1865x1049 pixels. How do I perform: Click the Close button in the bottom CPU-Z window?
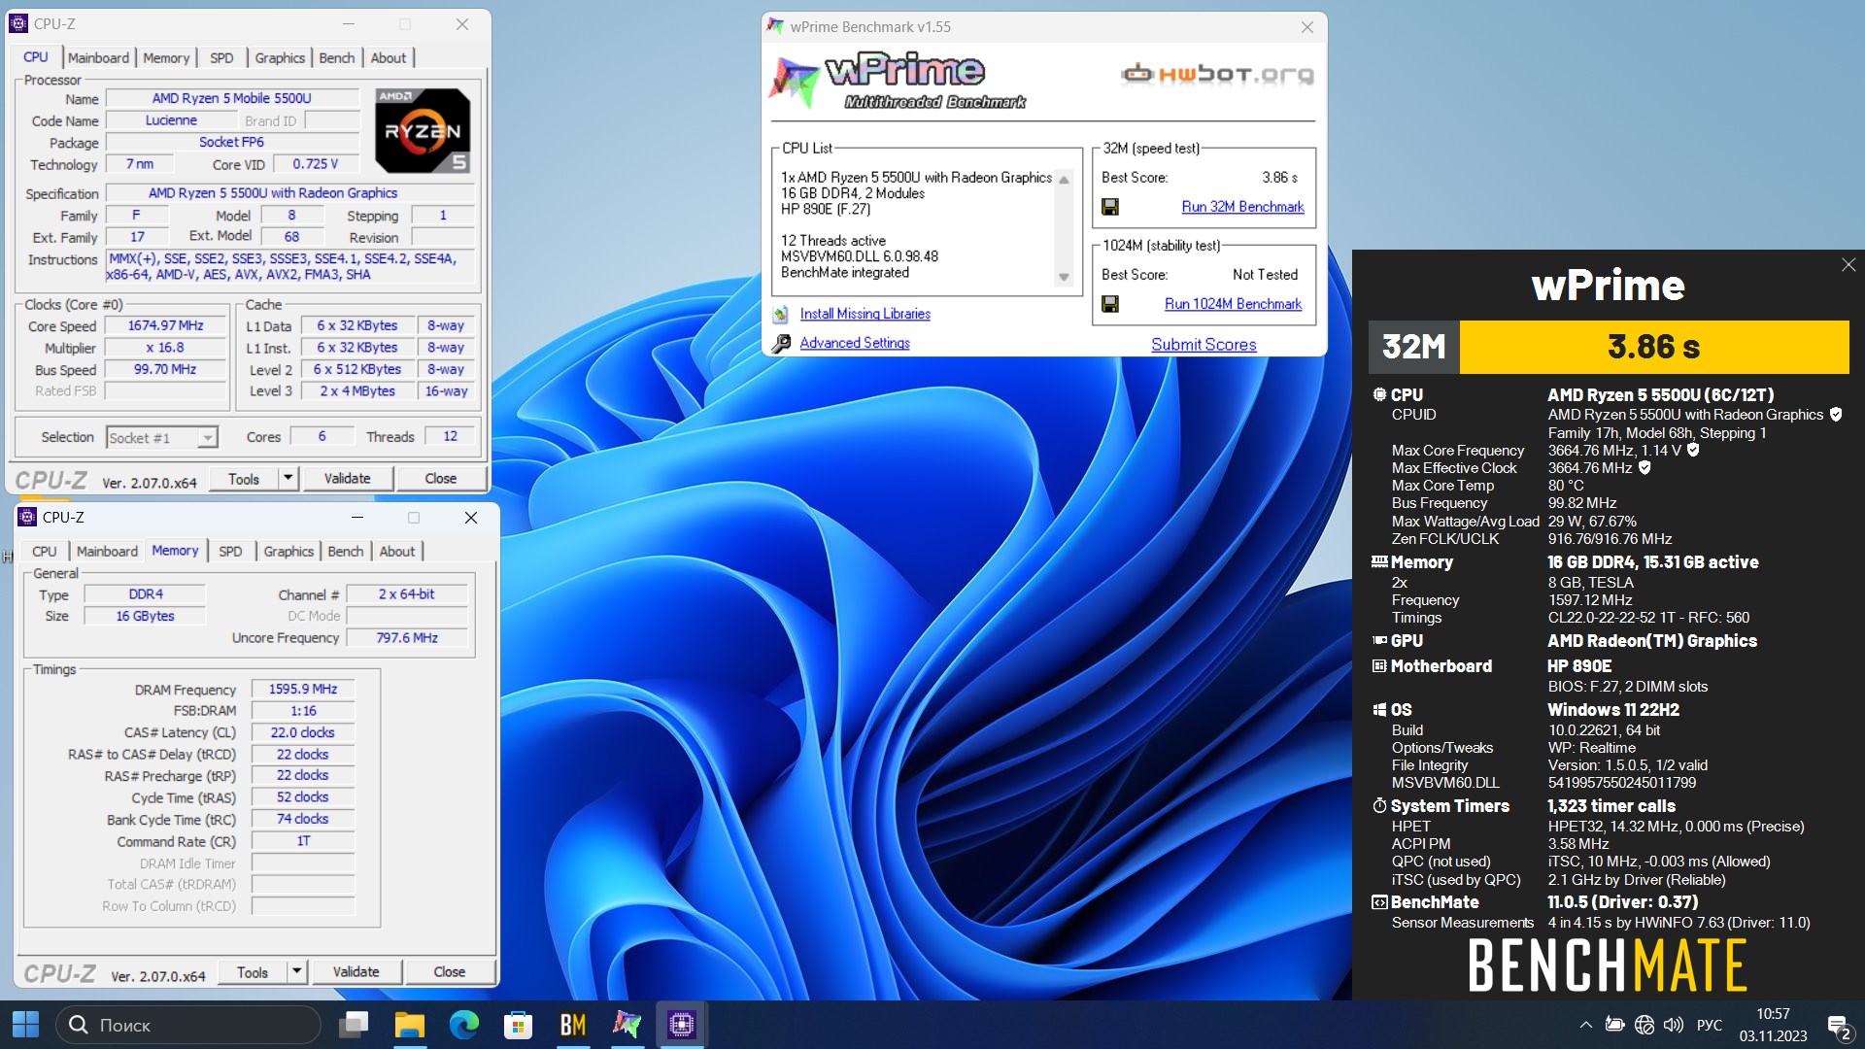click(x=449, y=971)
